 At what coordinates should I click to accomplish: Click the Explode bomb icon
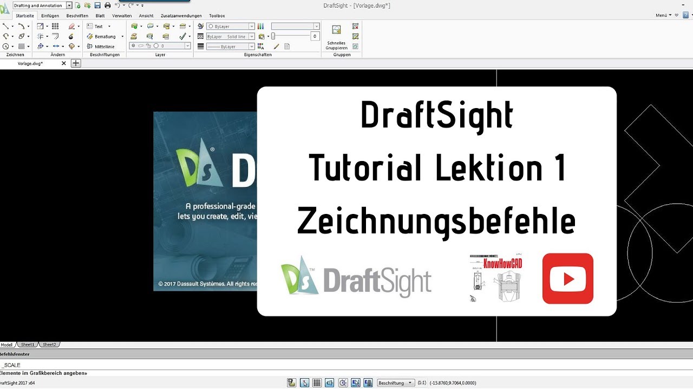point(71,36)
